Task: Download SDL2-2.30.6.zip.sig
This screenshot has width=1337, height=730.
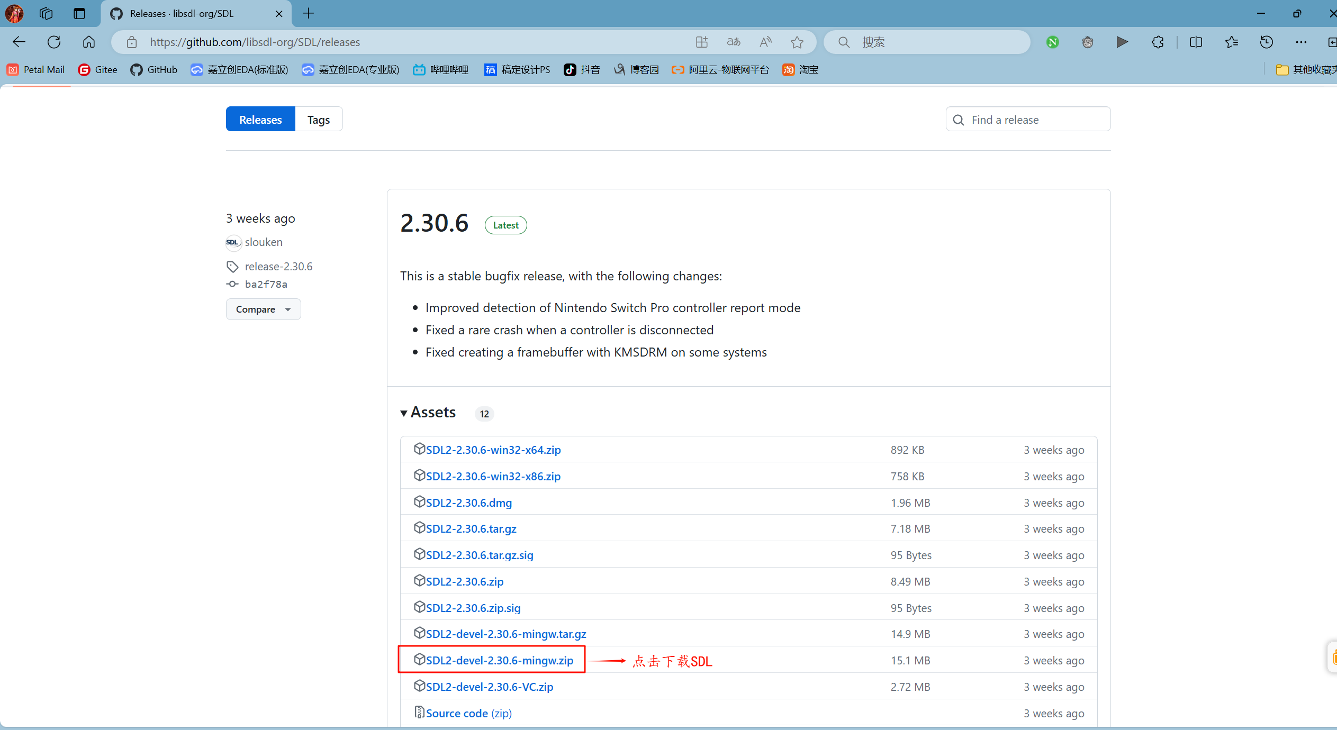Action: coord(473,608)
